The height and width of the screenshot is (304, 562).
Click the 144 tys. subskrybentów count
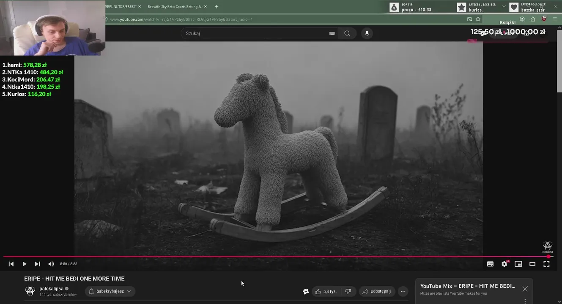(58, 295)
